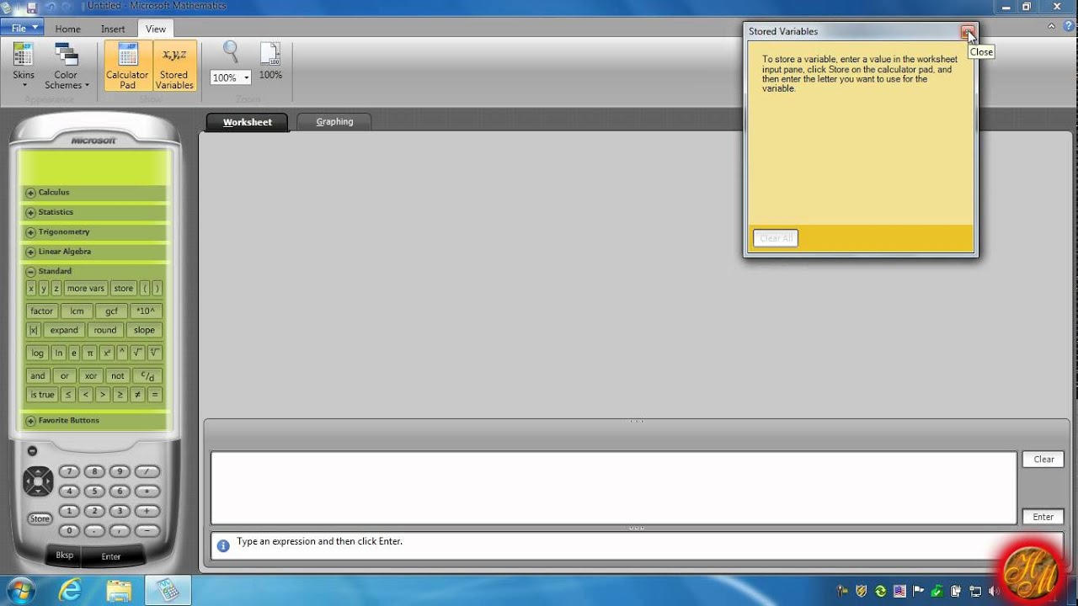Image resolution: width=1078 pixels, height=606 pixels.
Task: Open Windows Explorer folder in taskbar
Action: 119,590
